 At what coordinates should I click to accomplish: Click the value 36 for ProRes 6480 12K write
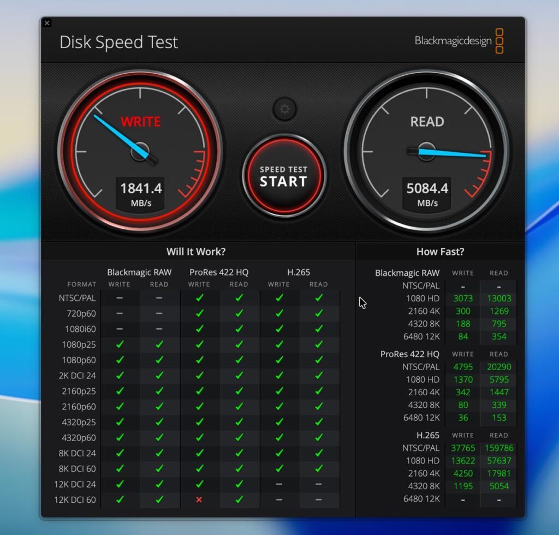point(463,418)
